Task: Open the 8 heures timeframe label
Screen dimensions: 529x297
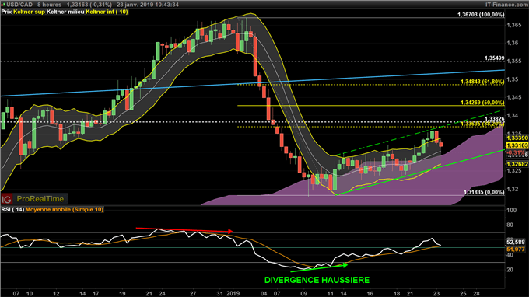Action: coord(50,5)
